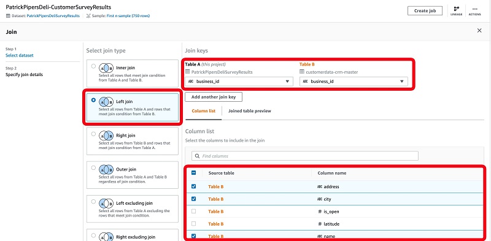Select the Left excluding join radio button
The height and width of the screenshot is (241, 491).
pos(93,202)
